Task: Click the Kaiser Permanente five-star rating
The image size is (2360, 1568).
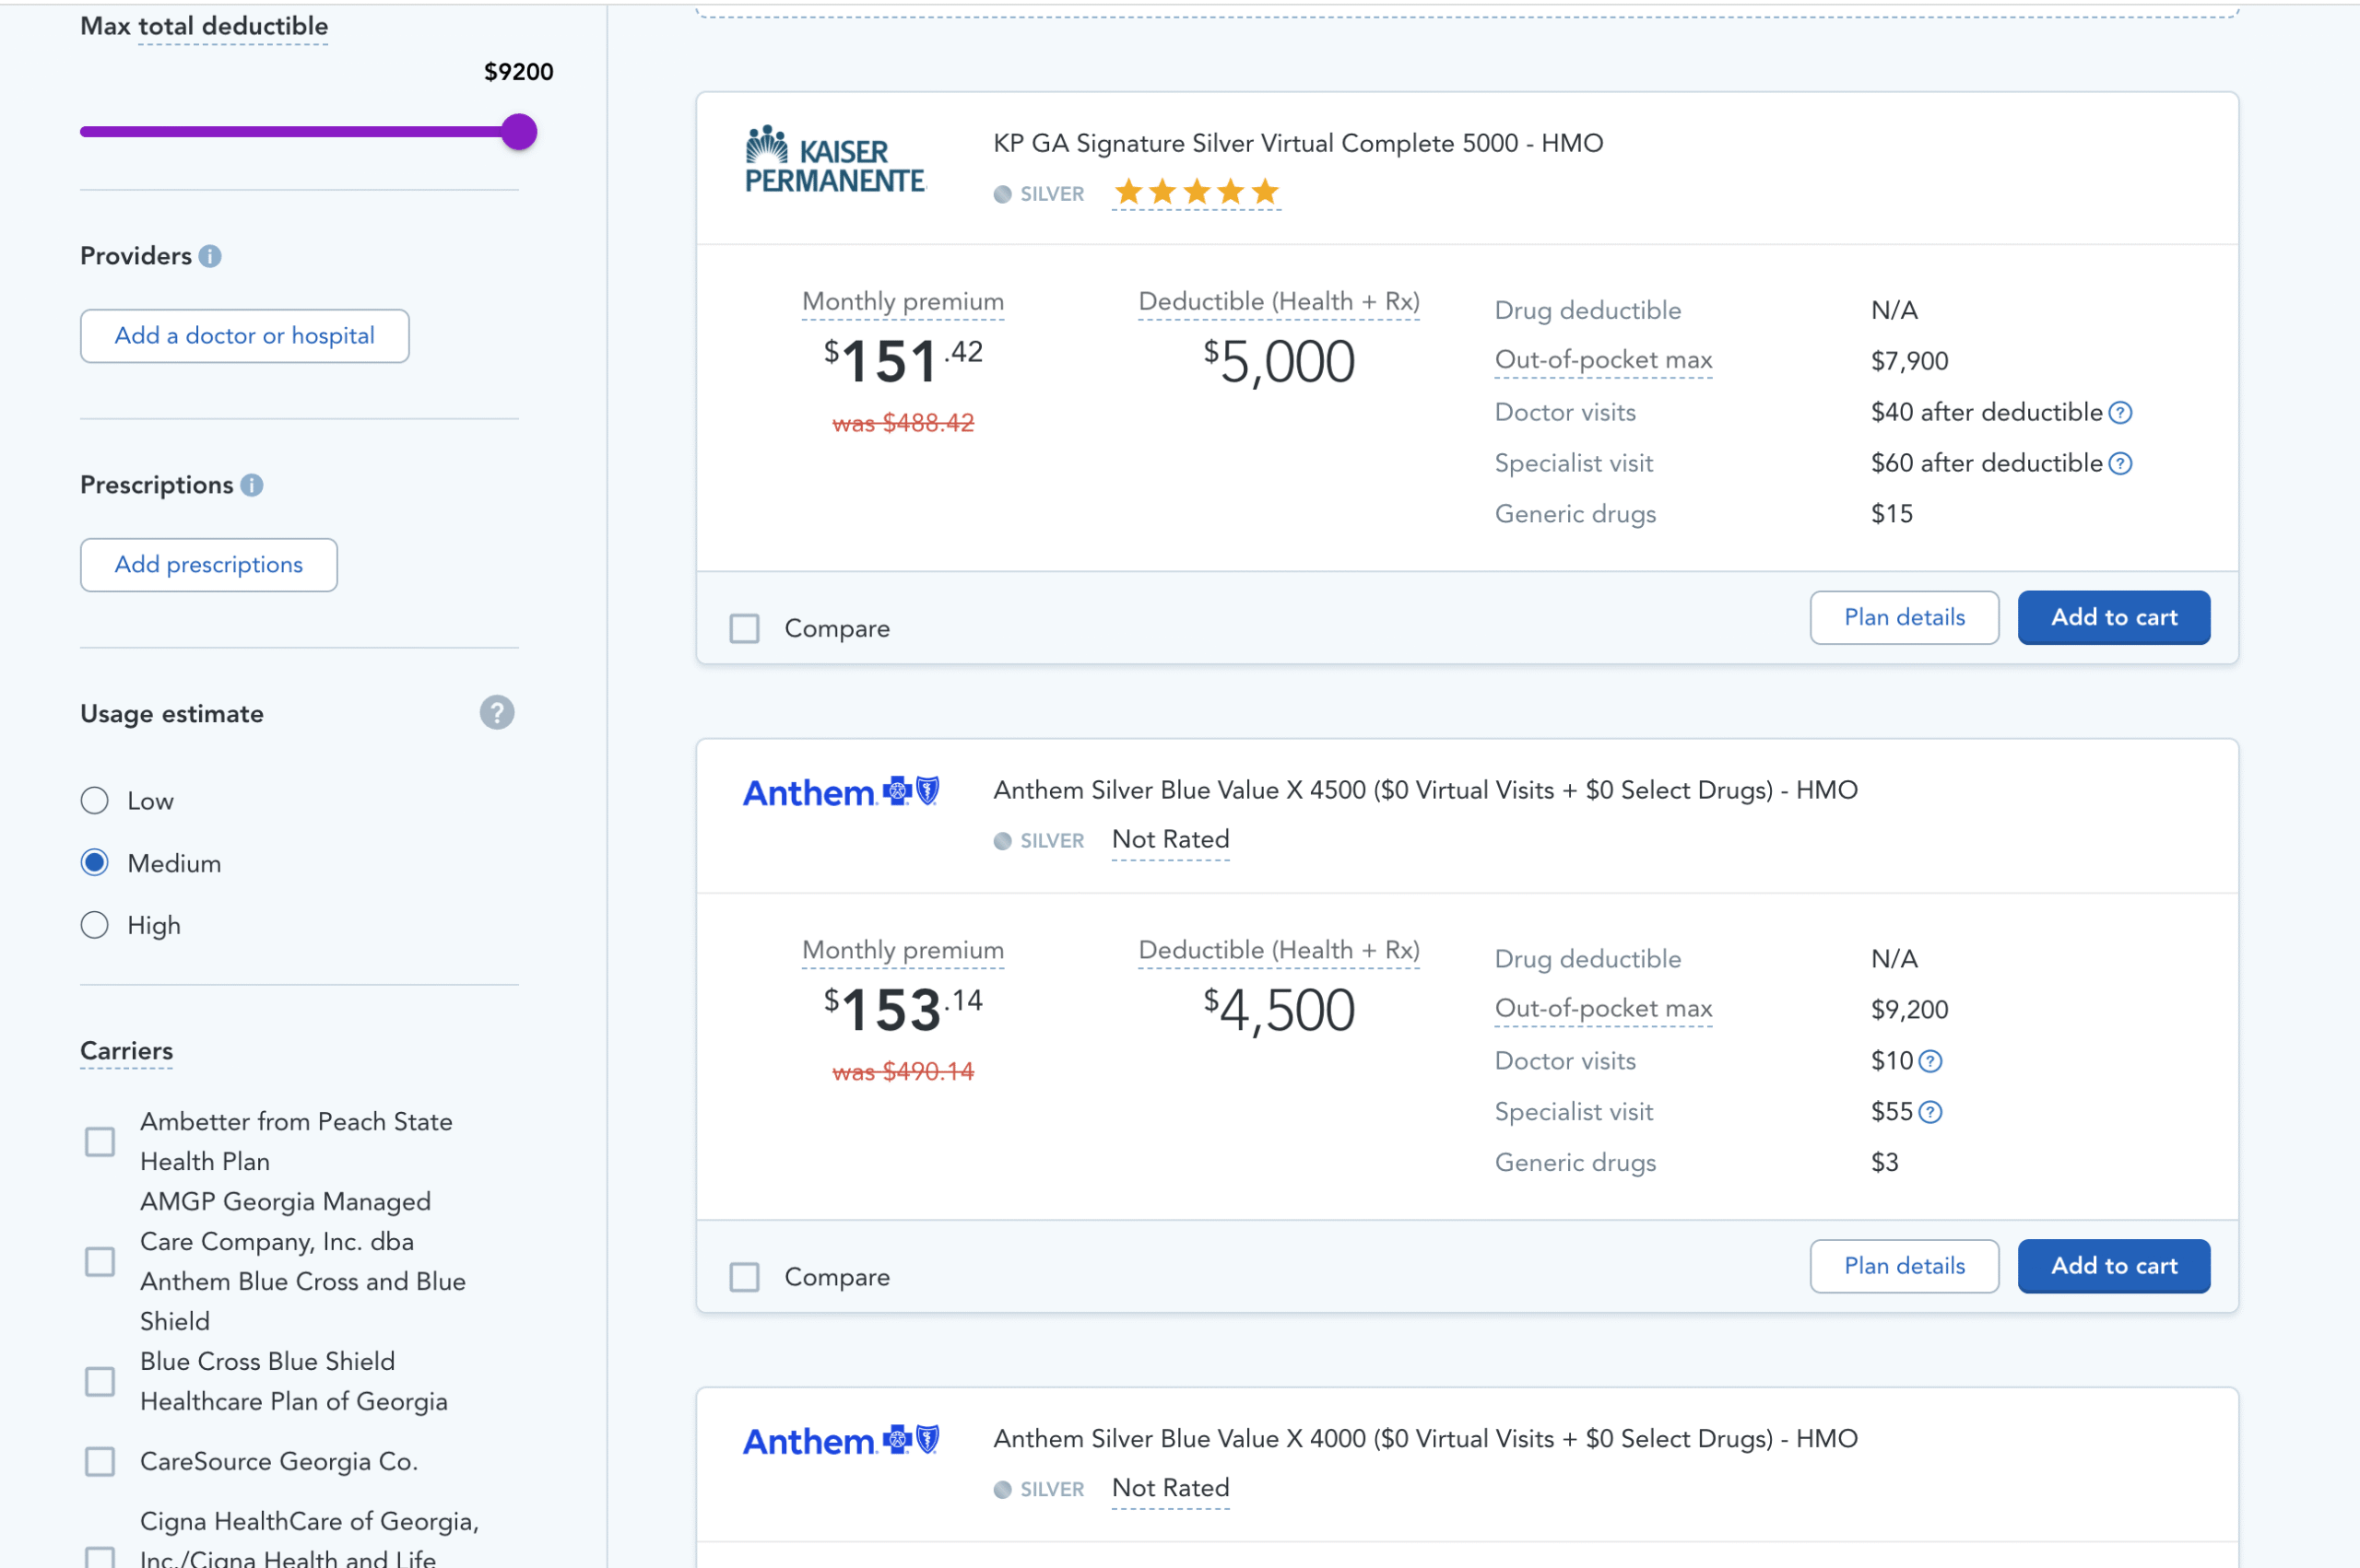Action: coord(1196,192)
